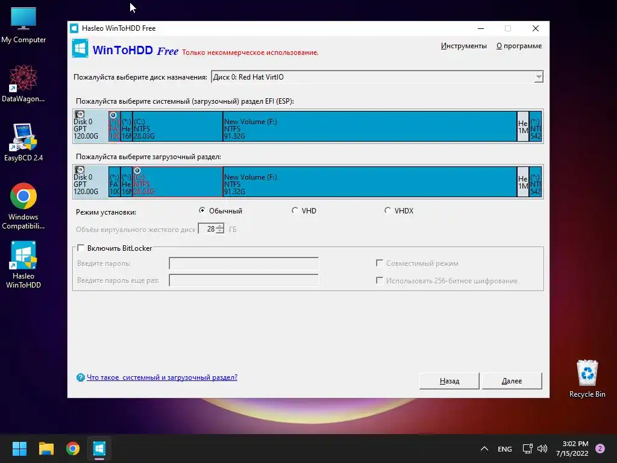Select FAT partition as ESP system partition
The width and height of the screenshot is (617, 463).
tap(114, 126)
